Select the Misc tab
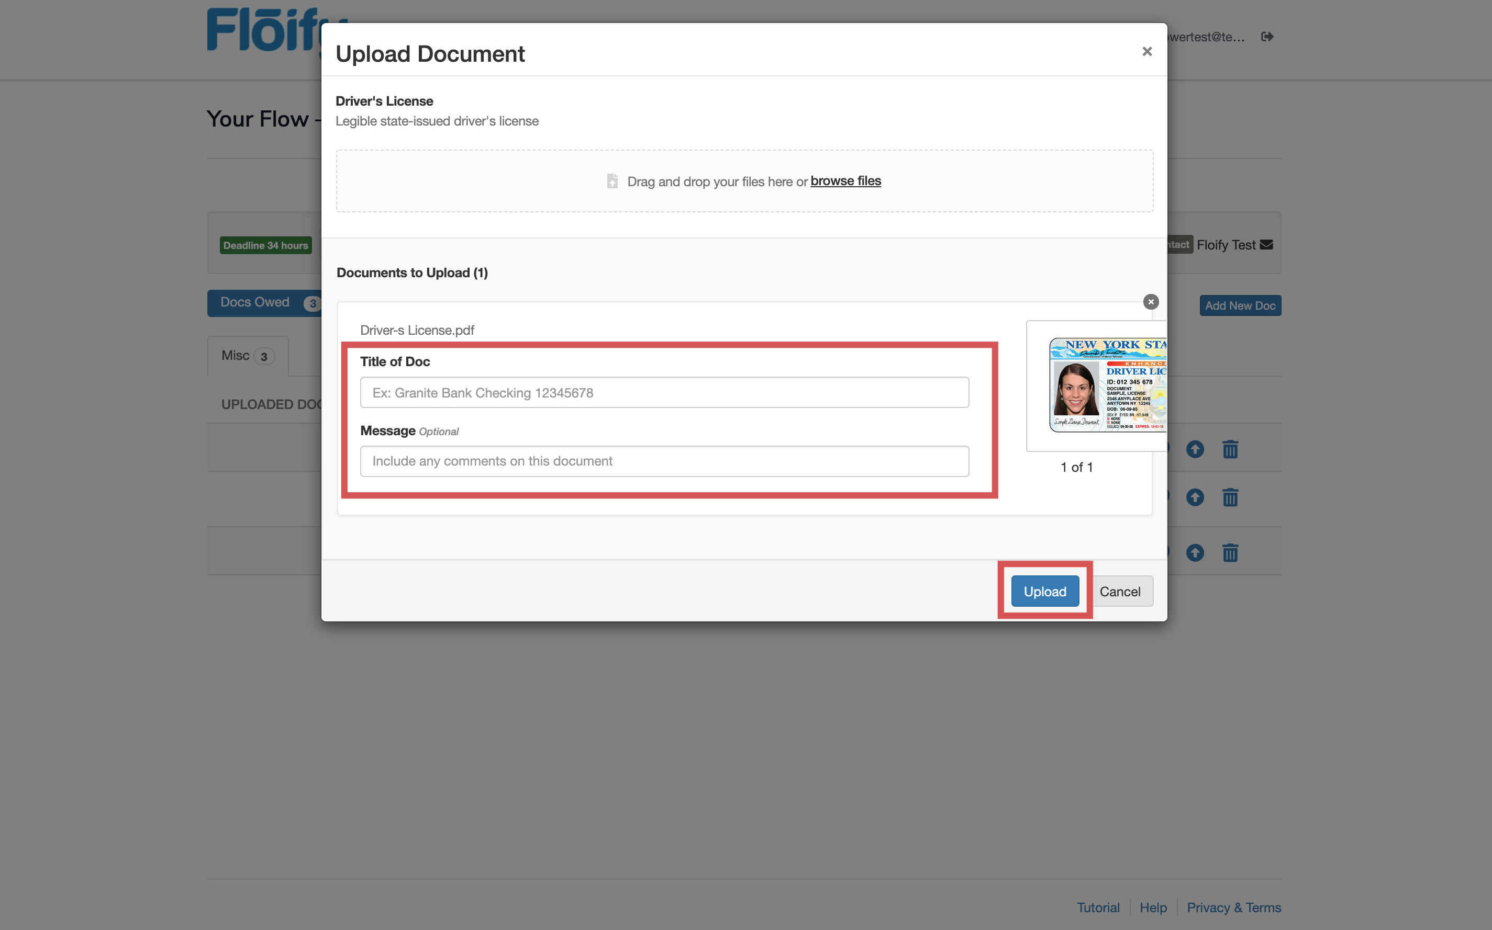 [x=247, y=356]
